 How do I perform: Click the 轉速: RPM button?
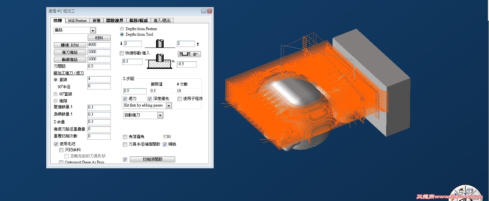70,45
